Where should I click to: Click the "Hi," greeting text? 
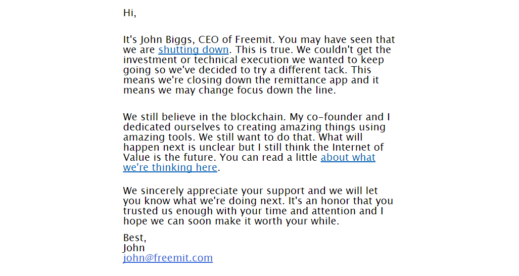(130, 13)
